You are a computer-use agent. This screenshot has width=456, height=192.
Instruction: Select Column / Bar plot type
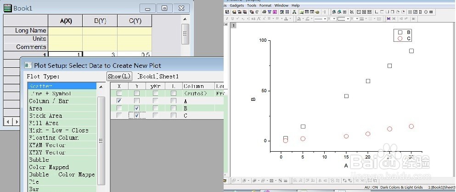tap(62, 101)
